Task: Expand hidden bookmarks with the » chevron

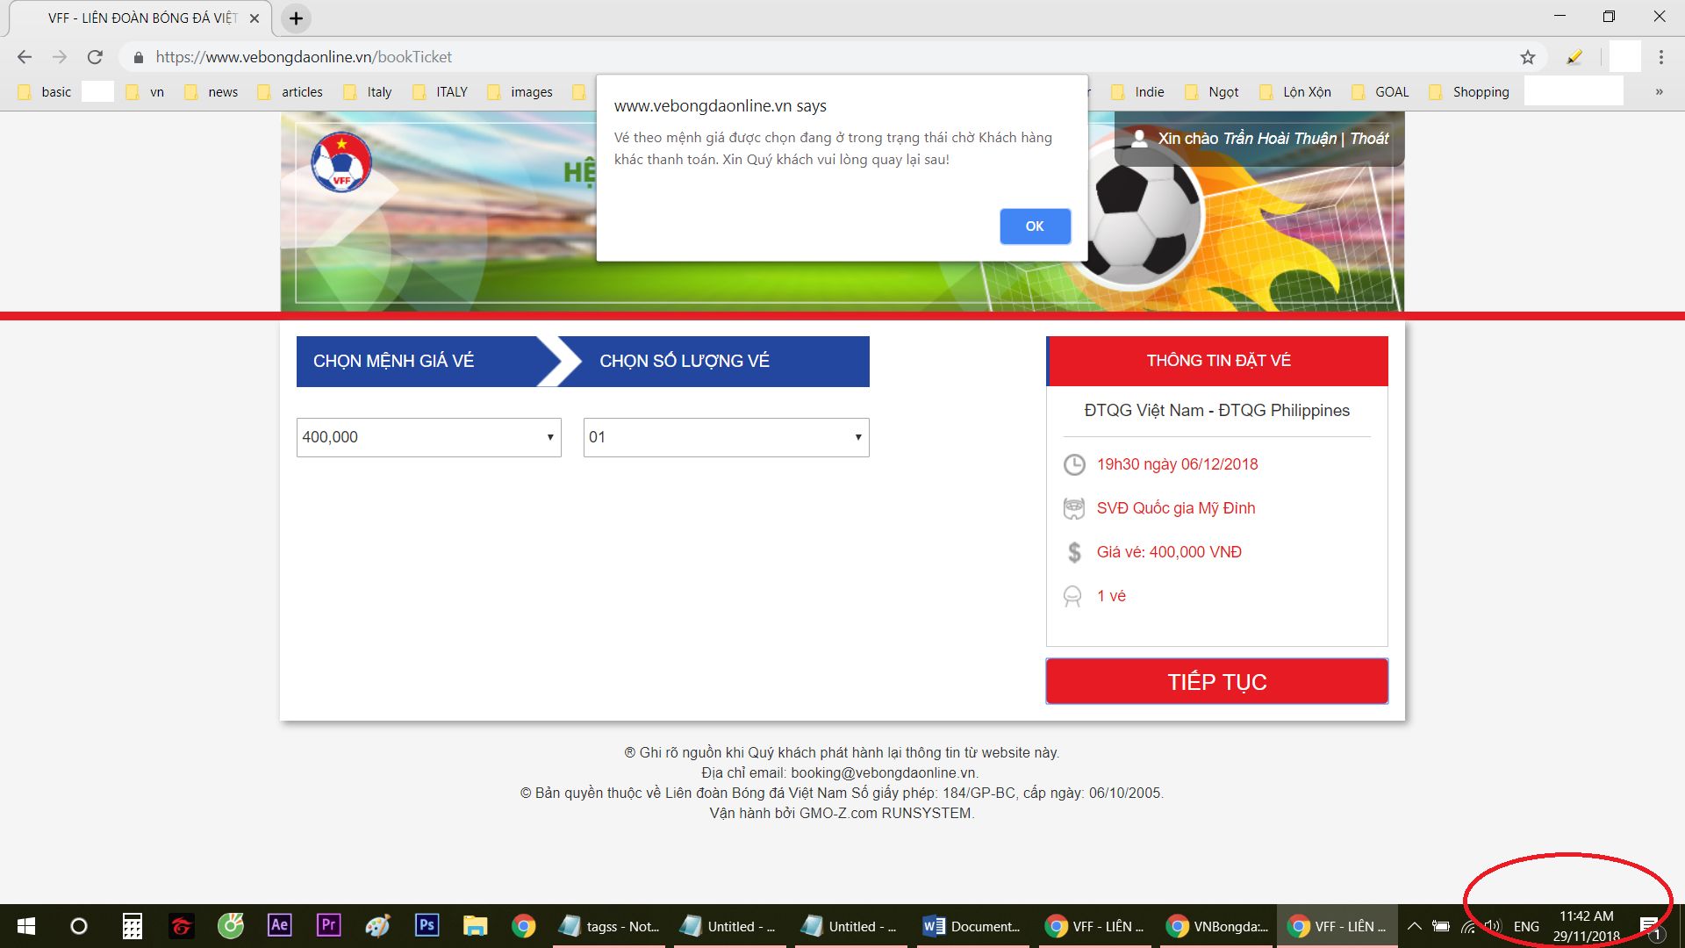Action: pyautogui.click(x=1658, y=90)
